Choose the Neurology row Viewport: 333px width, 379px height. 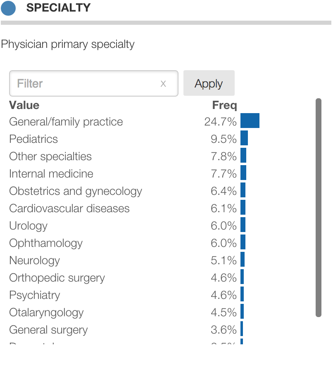coord(35,261)
